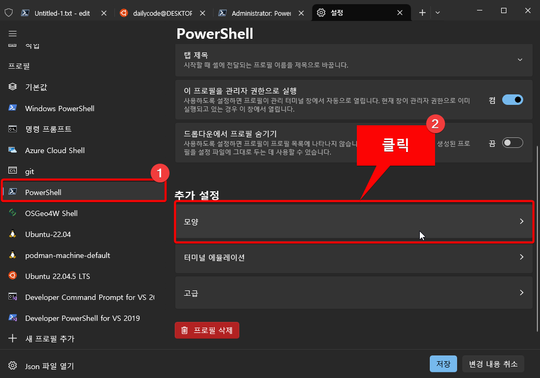Screen dimensions: 540x378
Task: Click the 기본값 layers icon
Action: (x=13, y=87)
